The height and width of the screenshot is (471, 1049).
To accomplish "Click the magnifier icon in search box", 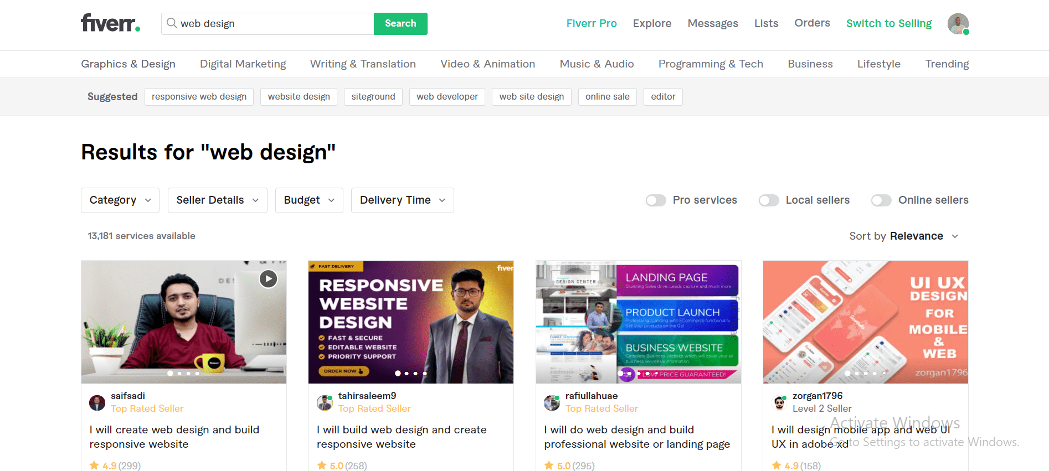I will coord(172,23).
